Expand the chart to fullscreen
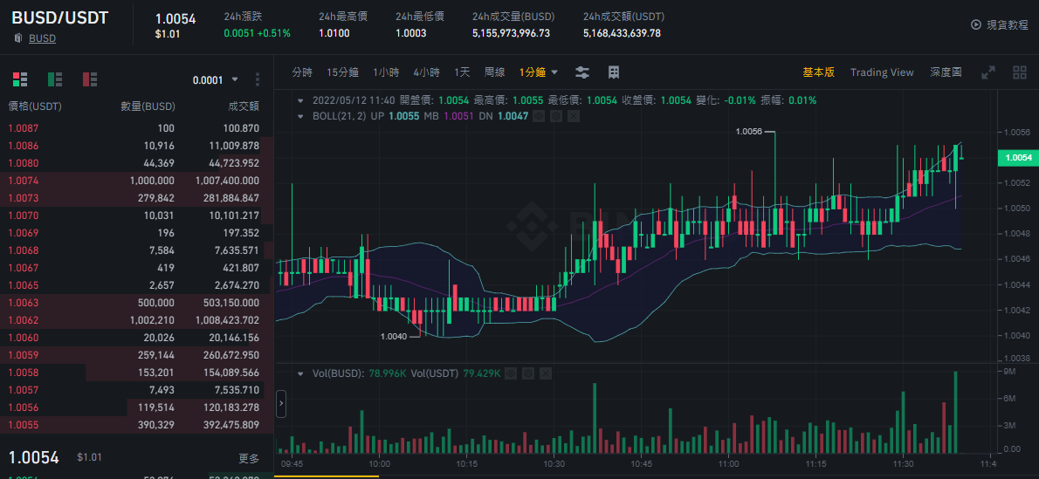 (988, 73)
